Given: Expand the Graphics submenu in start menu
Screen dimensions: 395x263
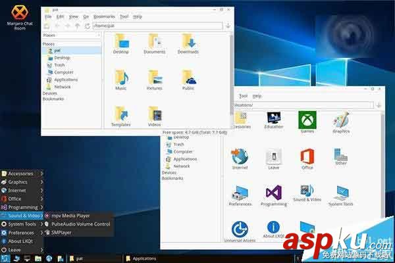Looking at the screenshot, I should point(22,182).
